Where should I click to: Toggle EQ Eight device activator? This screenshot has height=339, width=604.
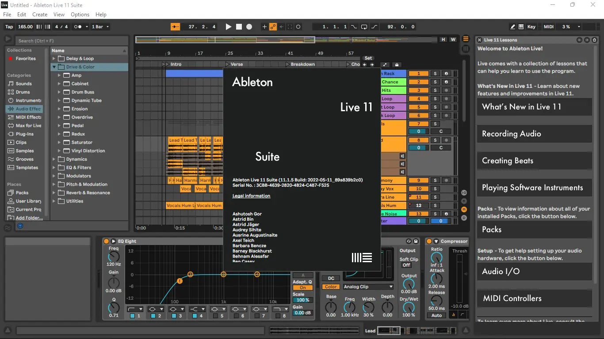tap(106, 241)
